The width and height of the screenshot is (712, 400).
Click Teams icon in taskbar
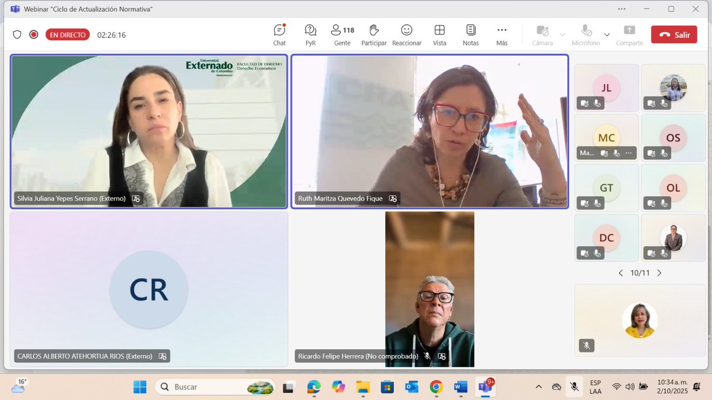pos(485,387)
